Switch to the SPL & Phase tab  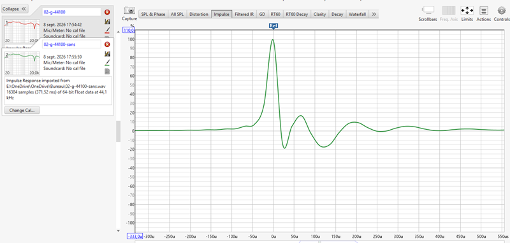click(x=153, y=14)
